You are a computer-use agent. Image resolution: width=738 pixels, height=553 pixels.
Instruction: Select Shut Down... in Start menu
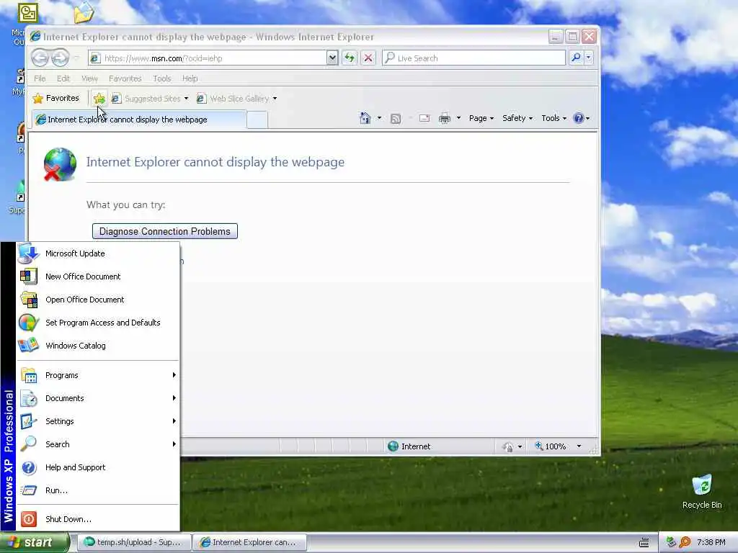click(98, 519)
